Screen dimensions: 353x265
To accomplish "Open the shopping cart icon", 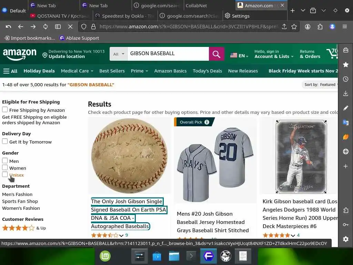I will point(332,53).
